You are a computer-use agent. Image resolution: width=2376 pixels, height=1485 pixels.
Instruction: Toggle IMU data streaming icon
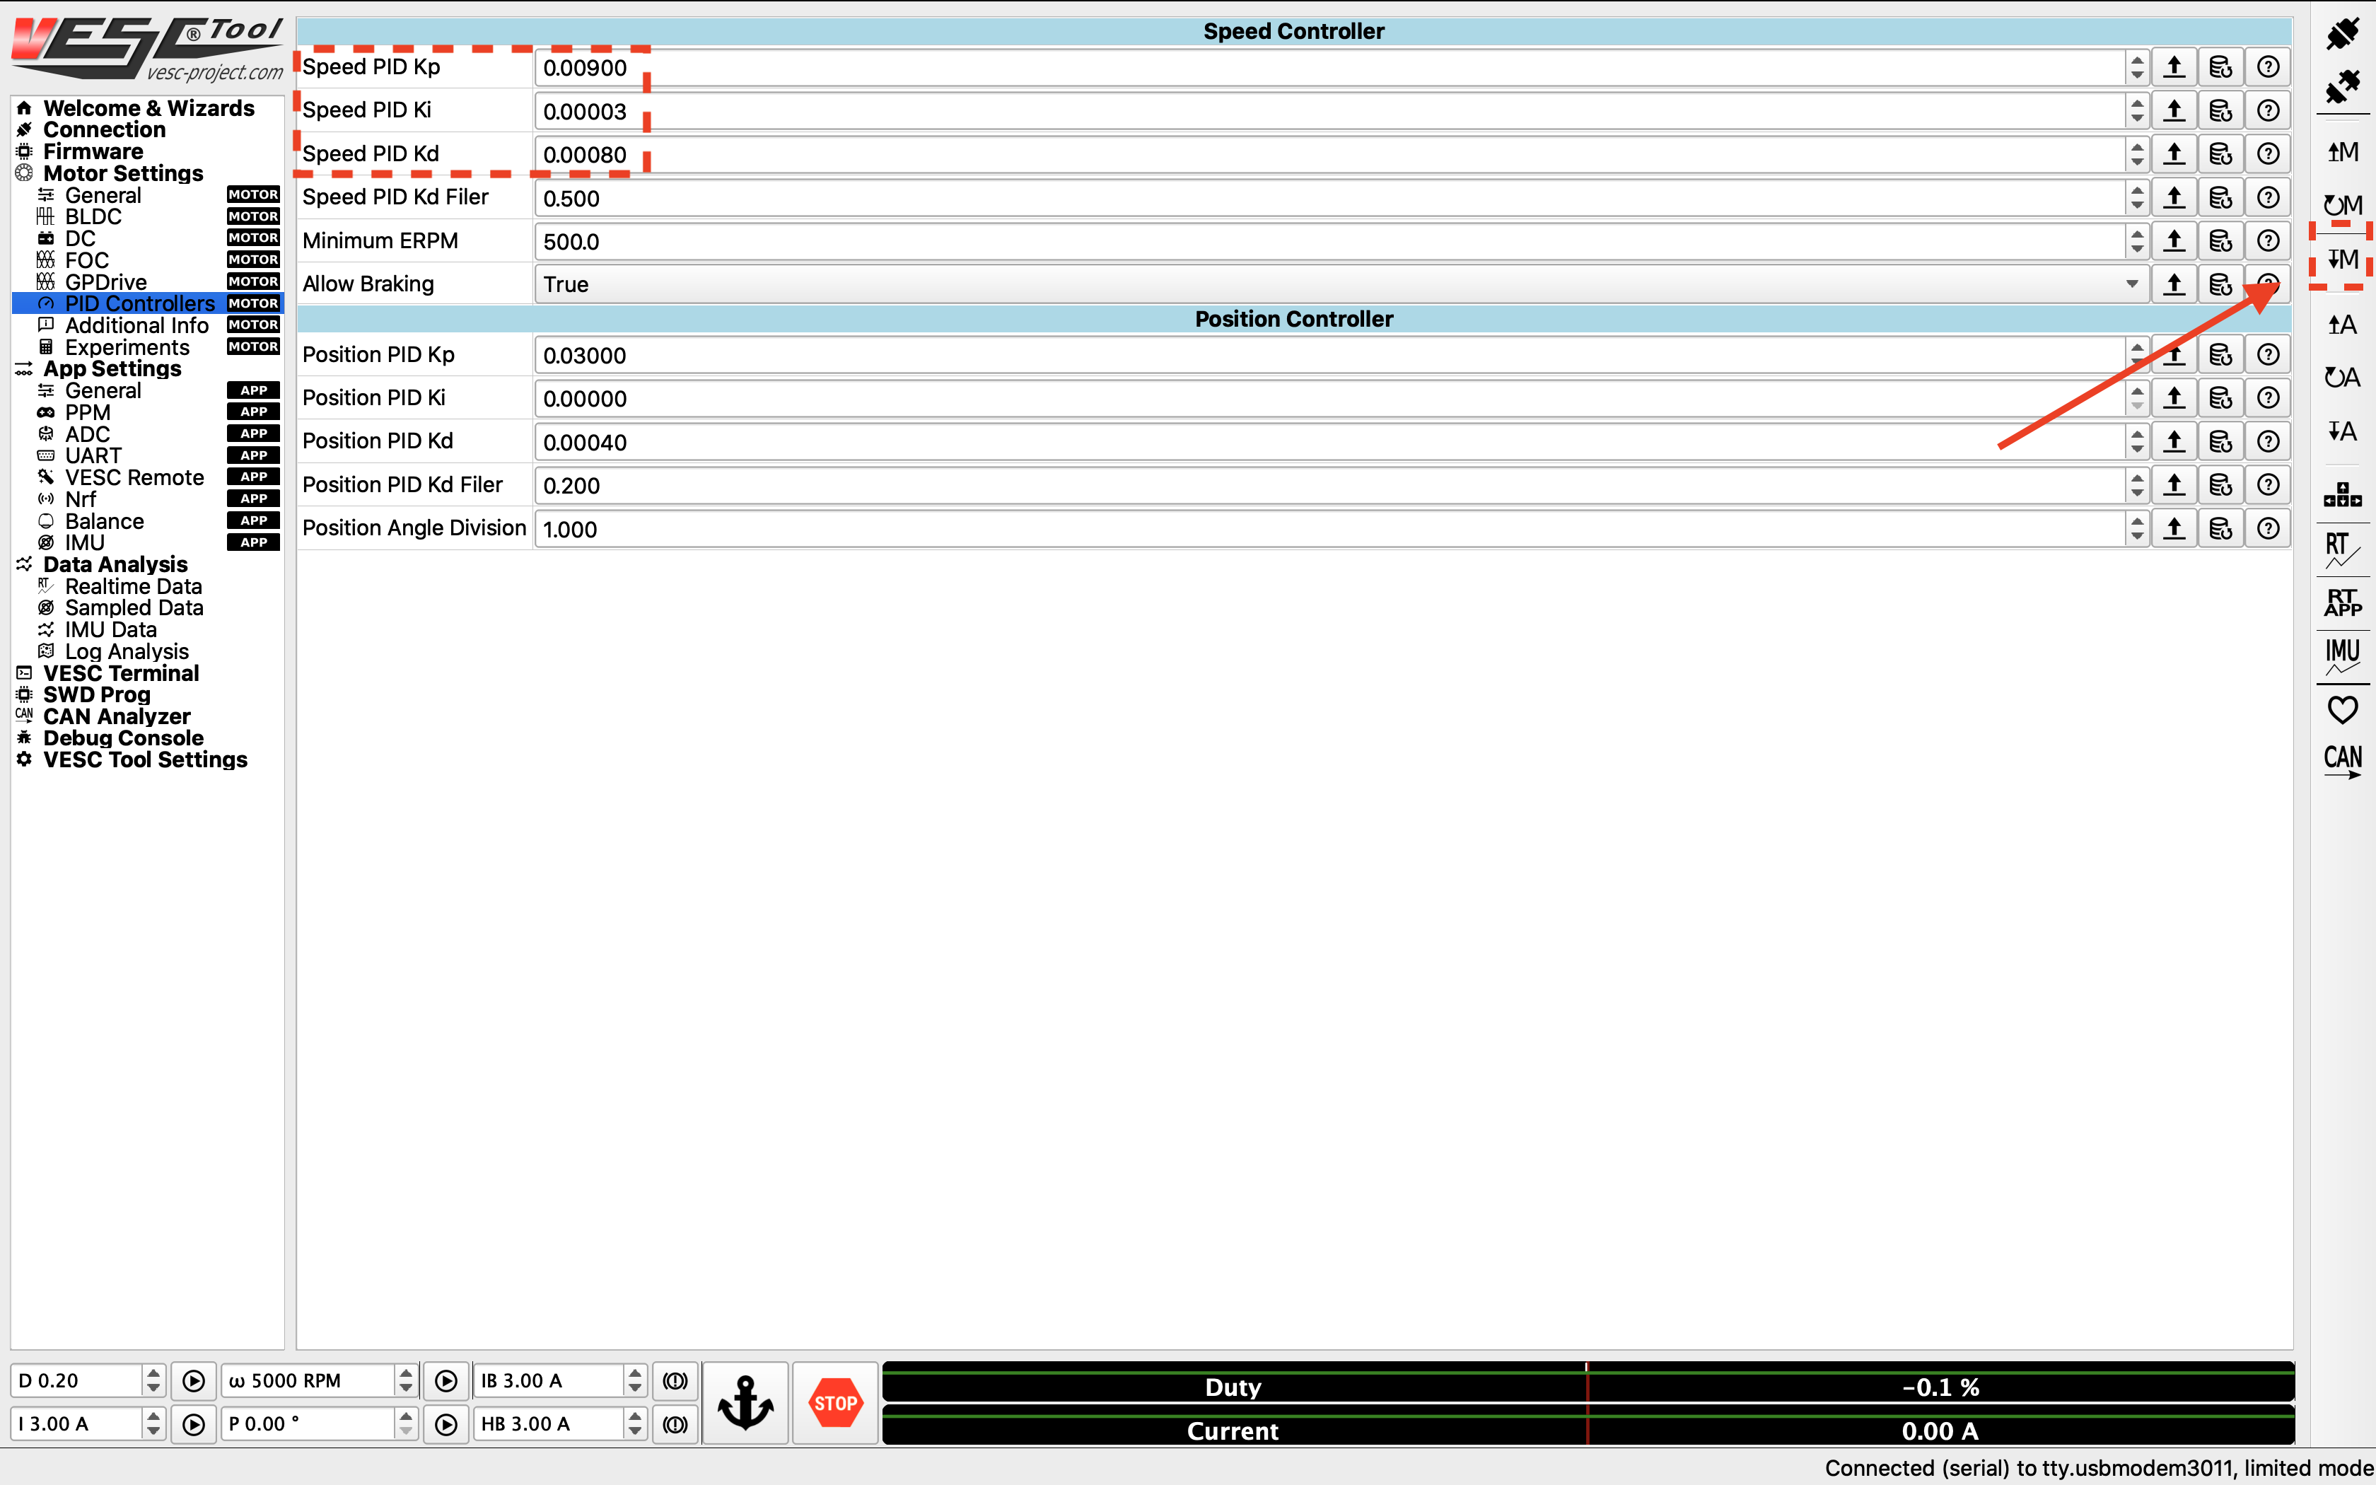(x=2343, y=656)
